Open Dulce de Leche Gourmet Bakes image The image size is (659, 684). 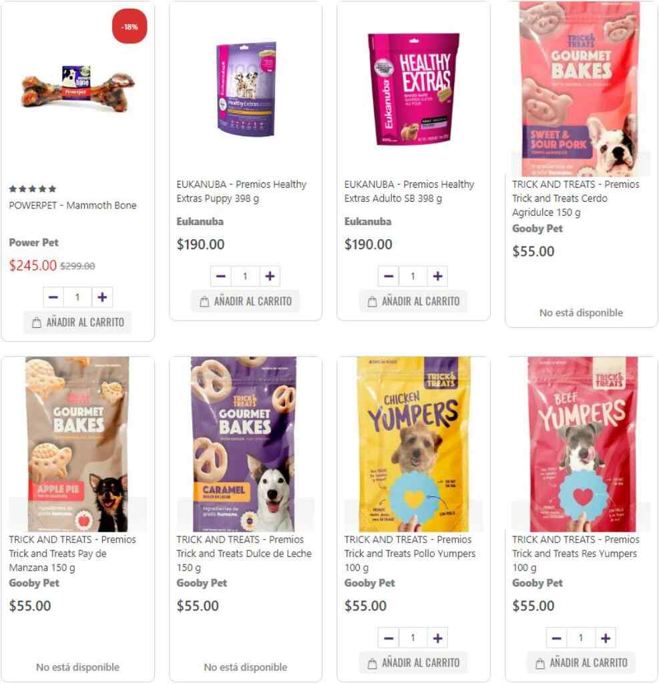point(244,444)
